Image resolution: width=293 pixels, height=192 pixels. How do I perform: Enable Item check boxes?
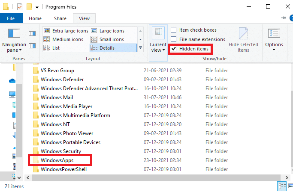174,30
